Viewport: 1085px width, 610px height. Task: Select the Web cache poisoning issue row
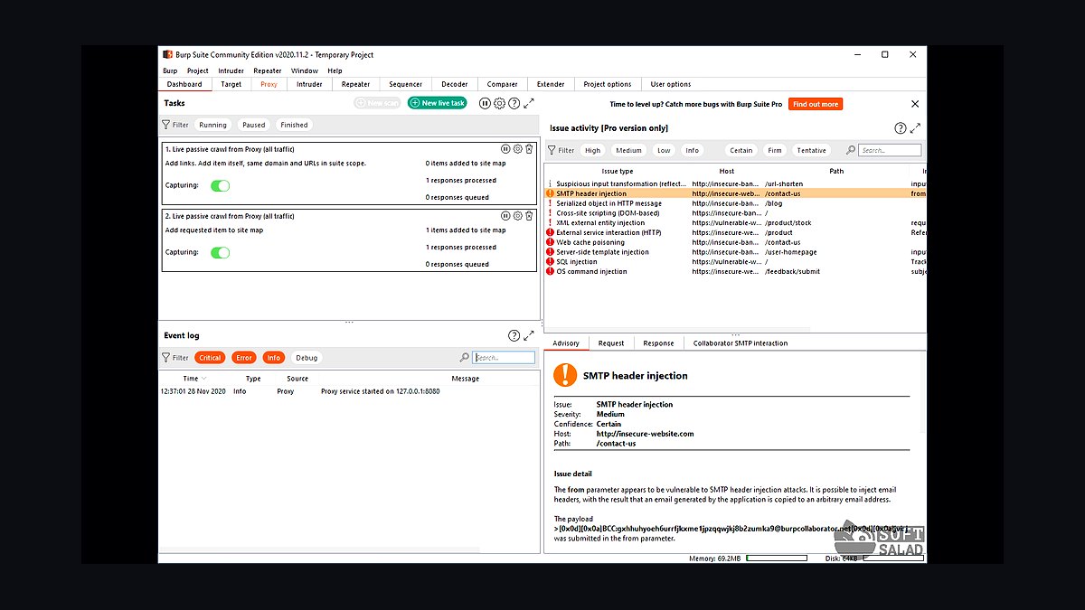coord(735,242)
